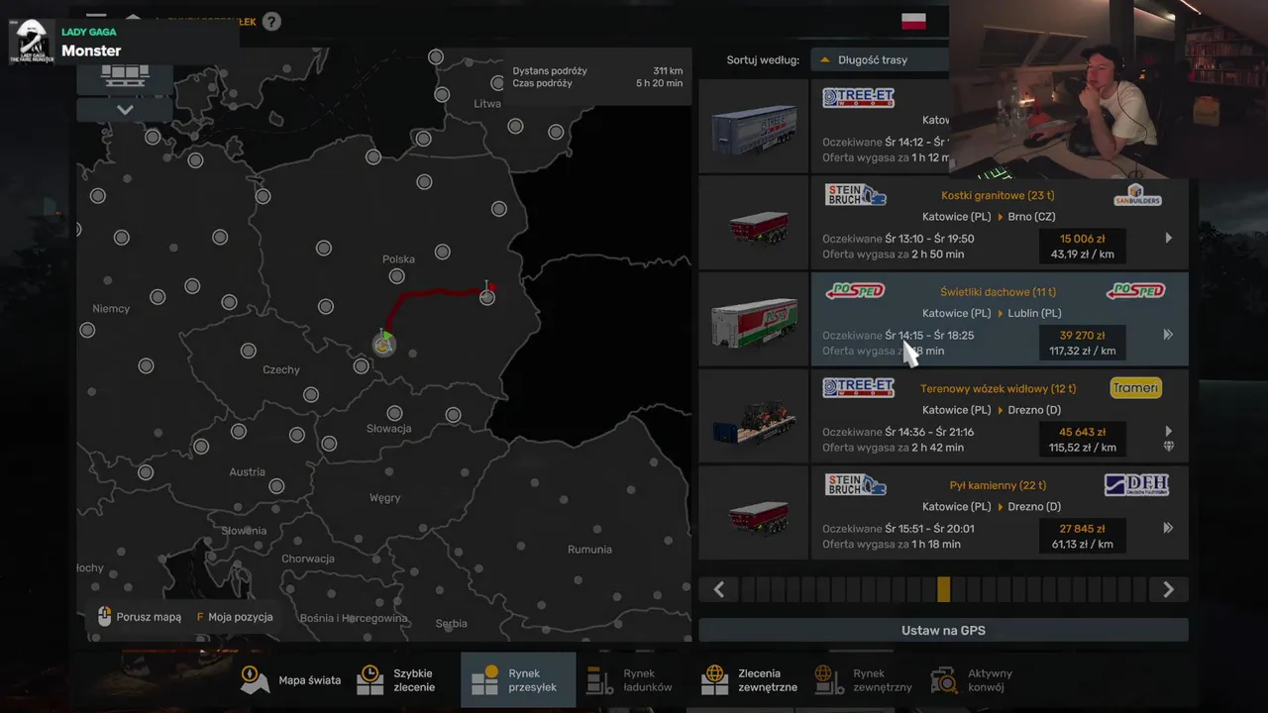Click the Tramerí destination company logo
This screenshot has height=713, width=1268.
(1135, 387)
